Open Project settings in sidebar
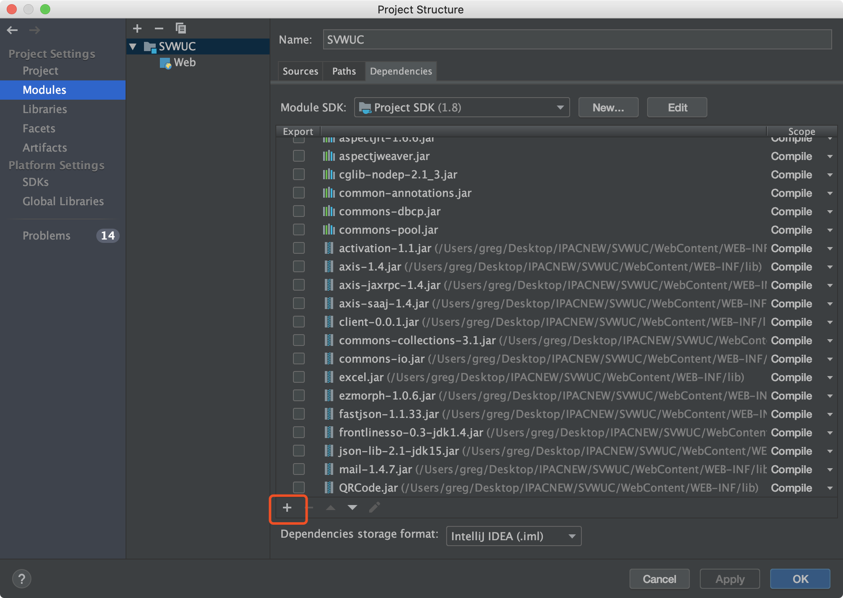The height and width of the screenshot is (598, 843). tap(41, 71)
